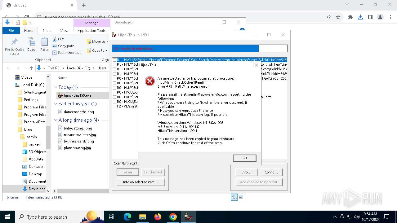Click Paste shortcut in ribbon

(67, 53)
